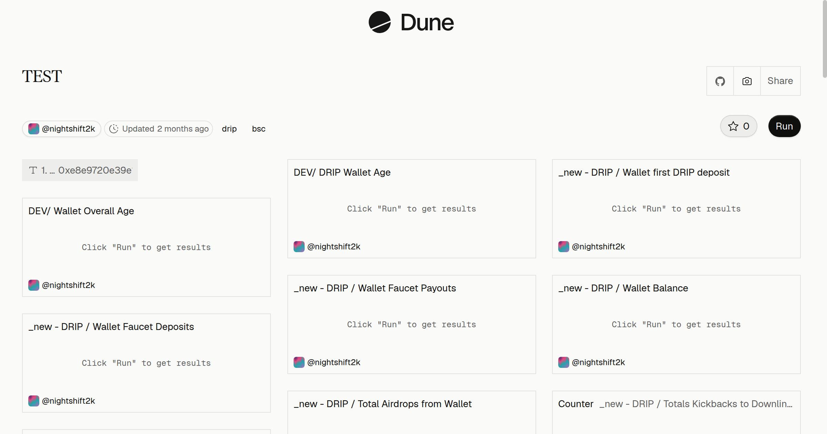
Task: Click the nightshift2k avatar in the header
Action: (33, 129)
